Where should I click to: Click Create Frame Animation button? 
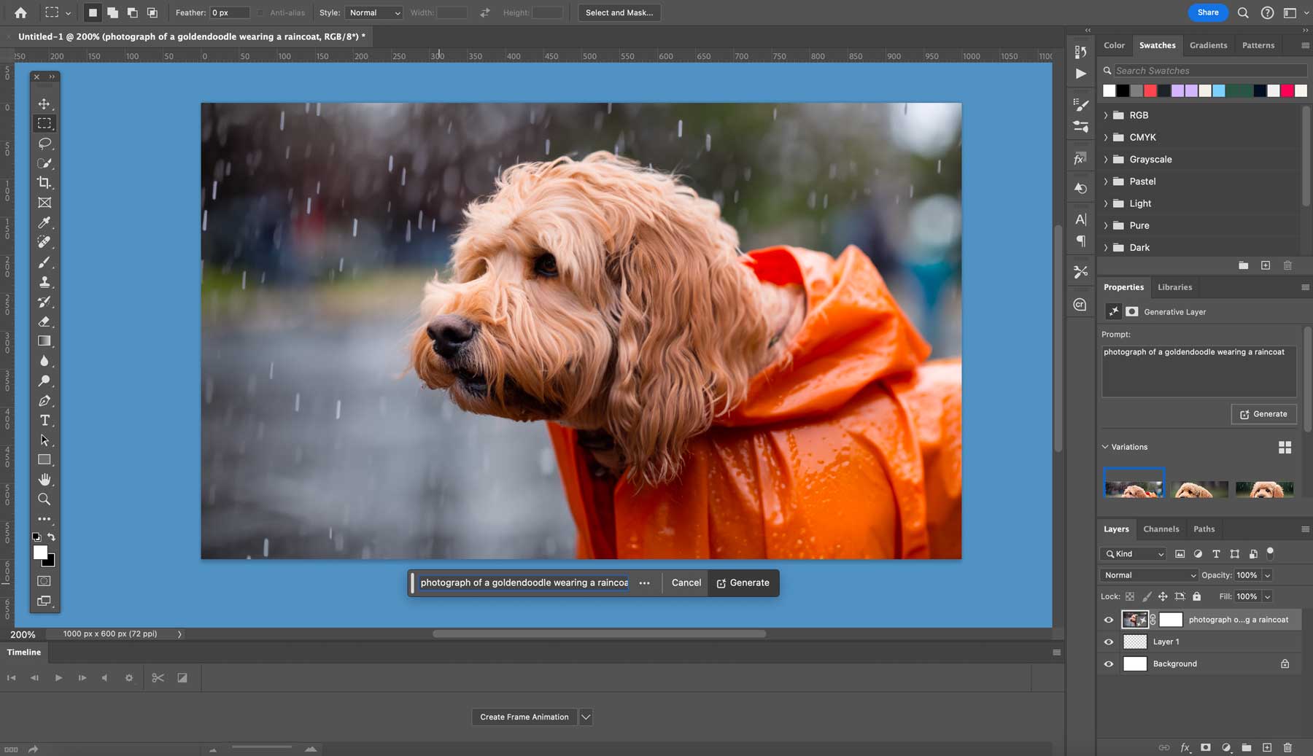524,717
